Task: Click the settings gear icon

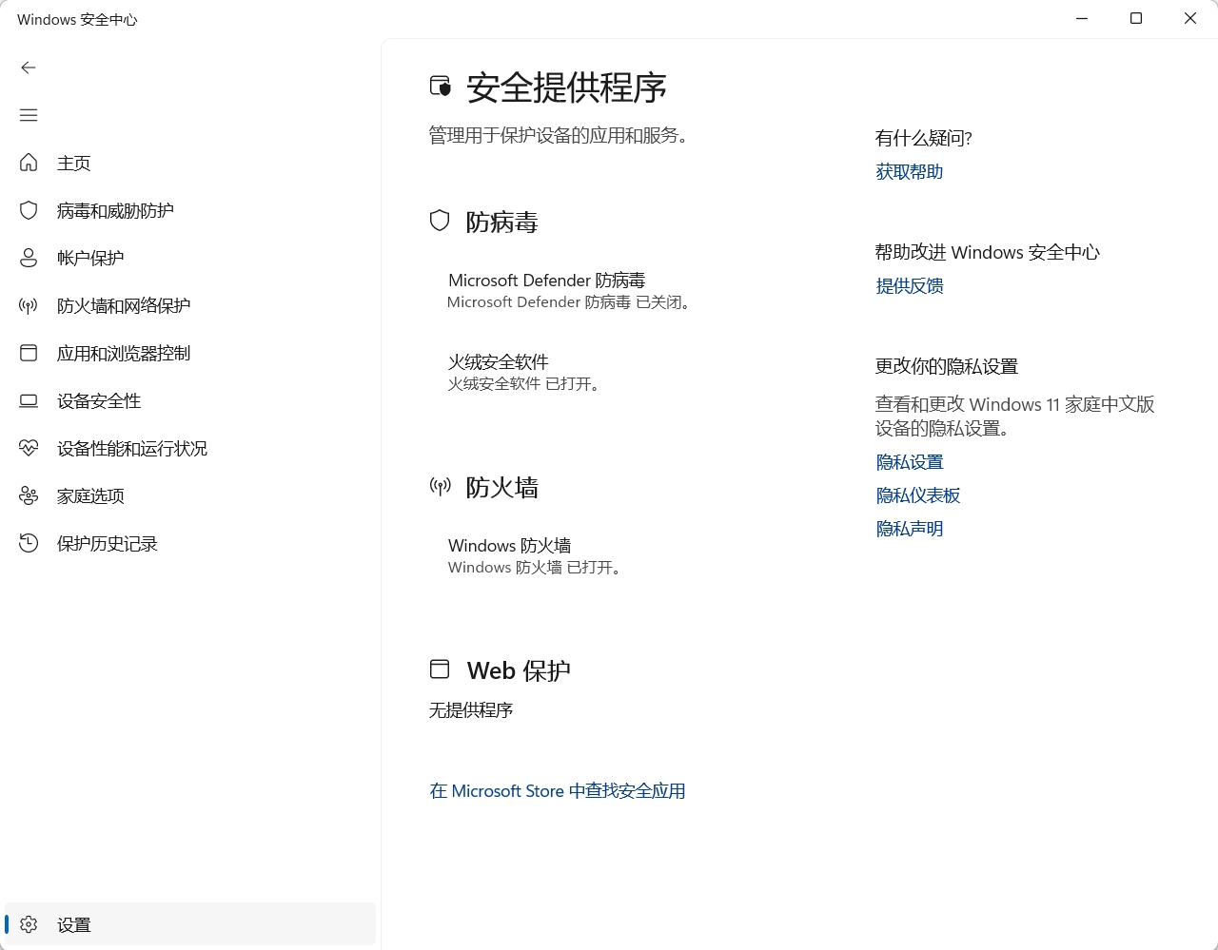Action: coord(29,924)
